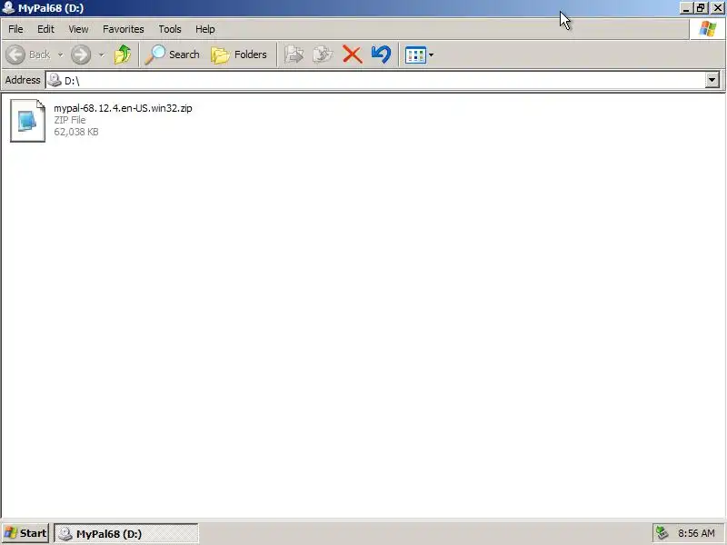This screenshot has height=545, width=727.
Task: Click the Start button
Action: coord(25,533)
